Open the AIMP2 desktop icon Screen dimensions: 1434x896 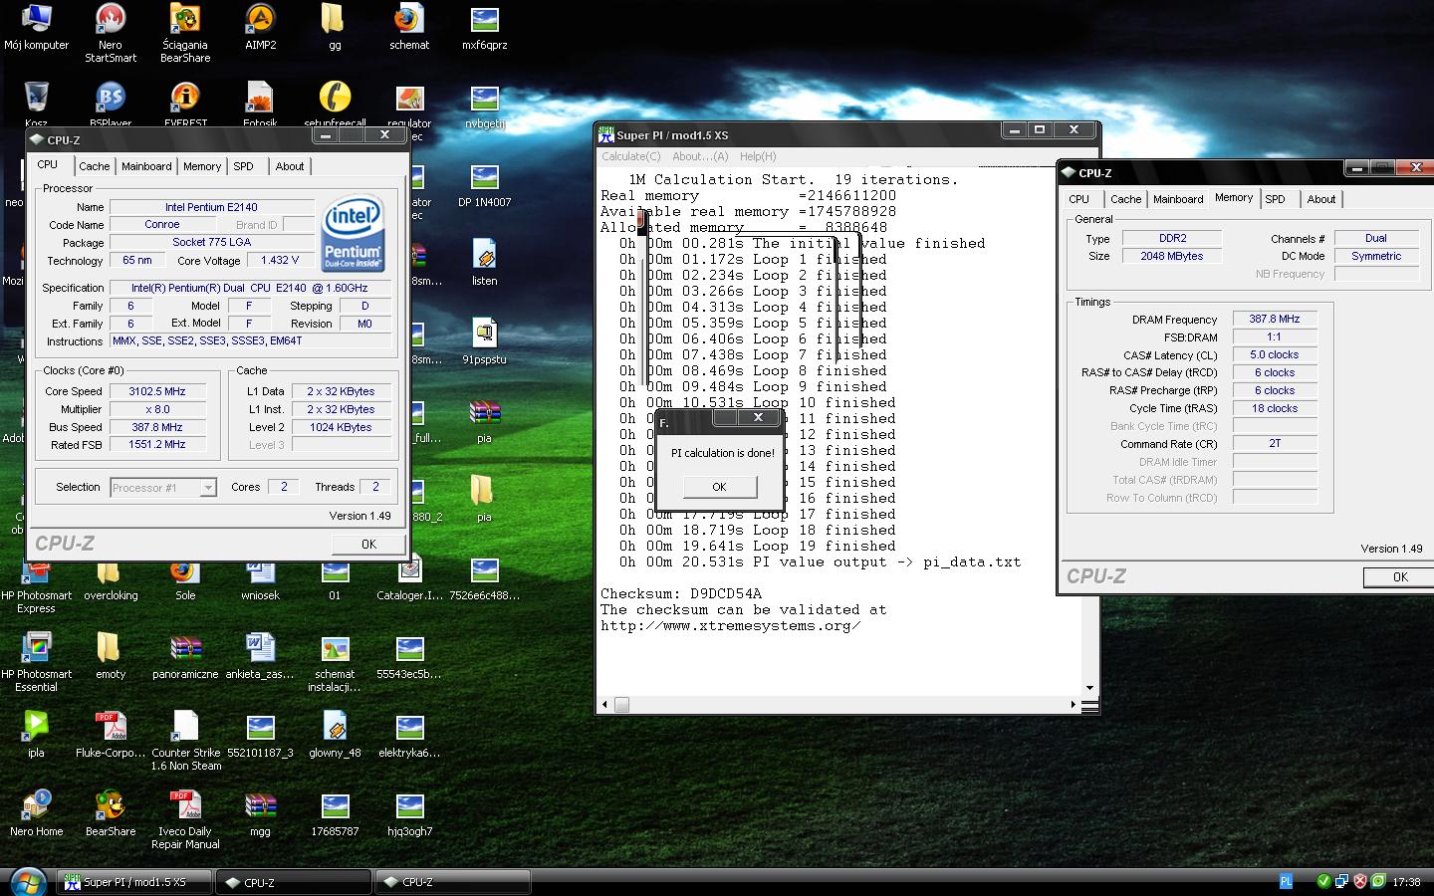click(260, 20)
